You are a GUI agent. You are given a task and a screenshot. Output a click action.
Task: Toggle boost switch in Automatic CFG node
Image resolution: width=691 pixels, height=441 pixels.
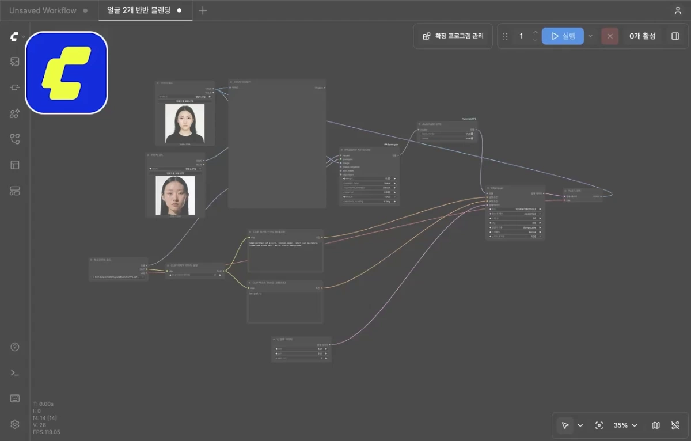[471, 138]
